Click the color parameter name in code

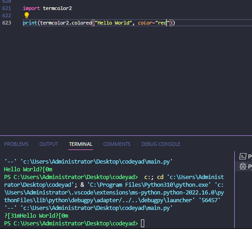145,23
